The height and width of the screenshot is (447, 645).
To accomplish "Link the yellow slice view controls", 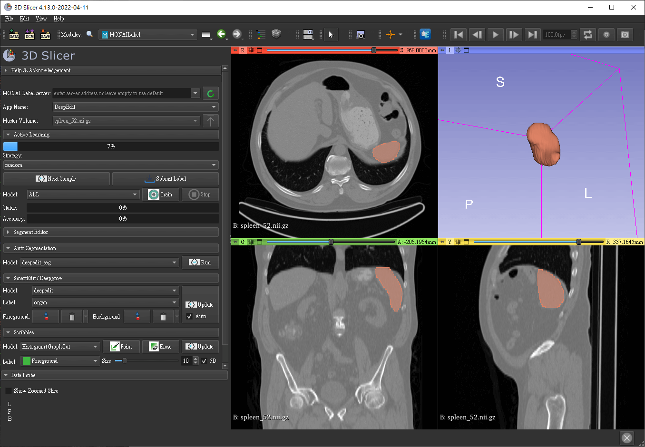I will point(459,242).
